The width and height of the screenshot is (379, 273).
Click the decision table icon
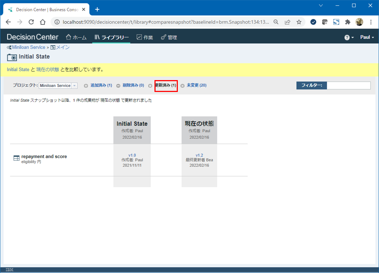pos(17,158)
